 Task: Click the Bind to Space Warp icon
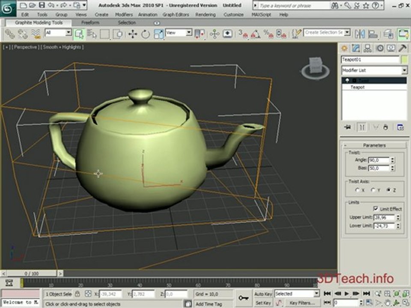[x=36, y=34]
